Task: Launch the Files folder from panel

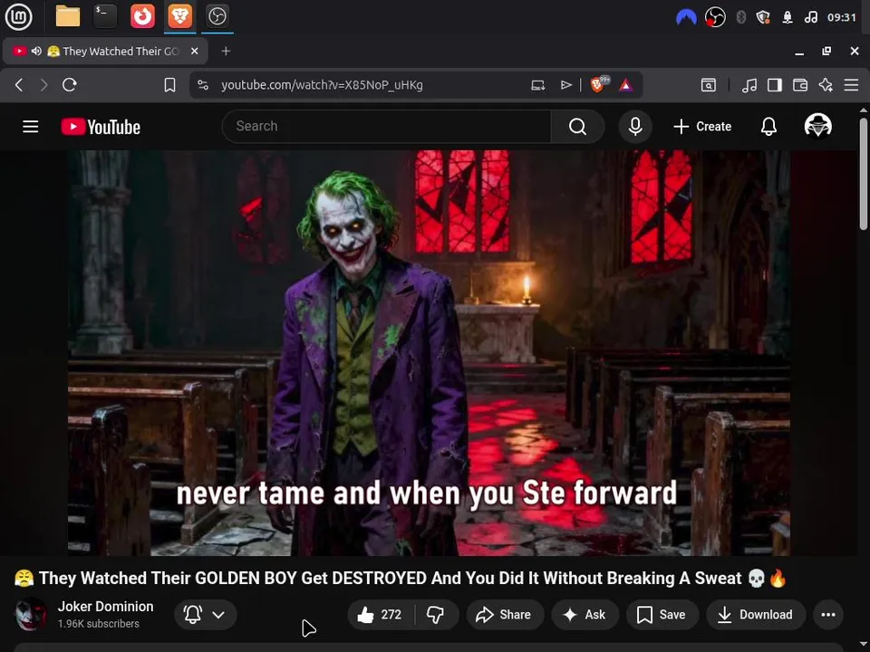Action: tap(68, 16)
